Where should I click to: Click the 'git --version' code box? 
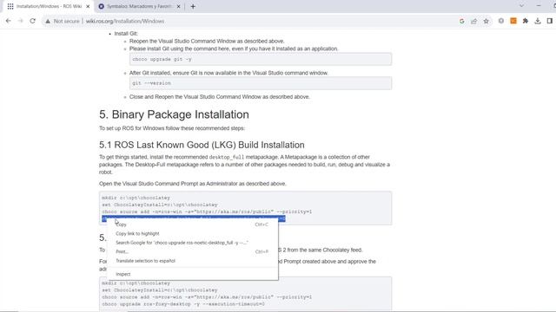[x=261, y=83]
